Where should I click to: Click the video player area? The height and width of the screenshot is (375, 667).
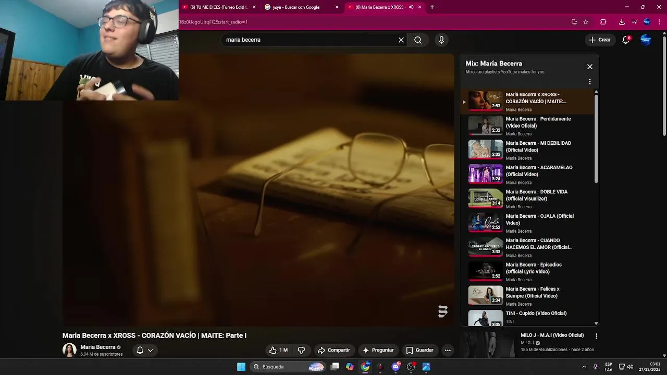(x=258, y=190)
